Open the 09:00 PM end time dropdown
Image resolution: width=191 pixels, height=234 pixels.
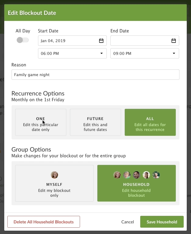point(144,53)
